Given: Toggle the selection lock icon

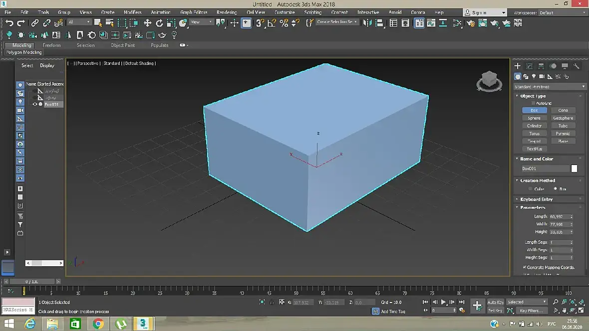Looking at the screenshot, I should (272, 302).
